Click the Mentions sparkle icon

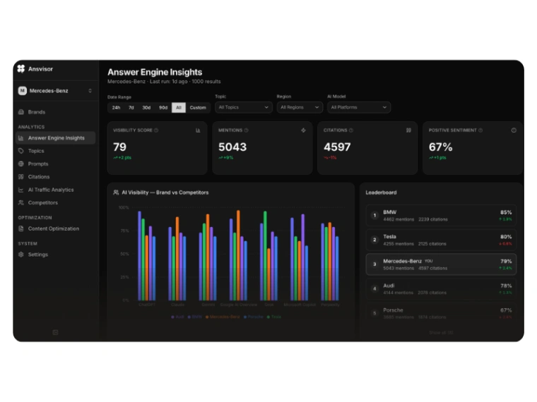[x=303, y=130]
